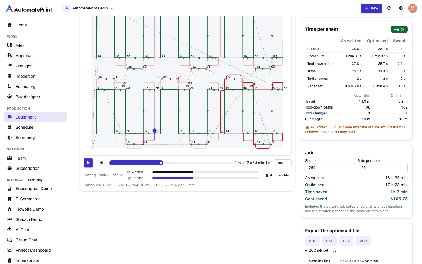Click the Screening half-circle icon
This screenshot has width=422, height=264.
(10, 138)
